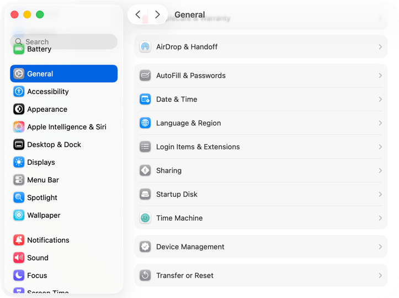
Task: Click the Device Management badge icon
Action: (x=145, y=247)
